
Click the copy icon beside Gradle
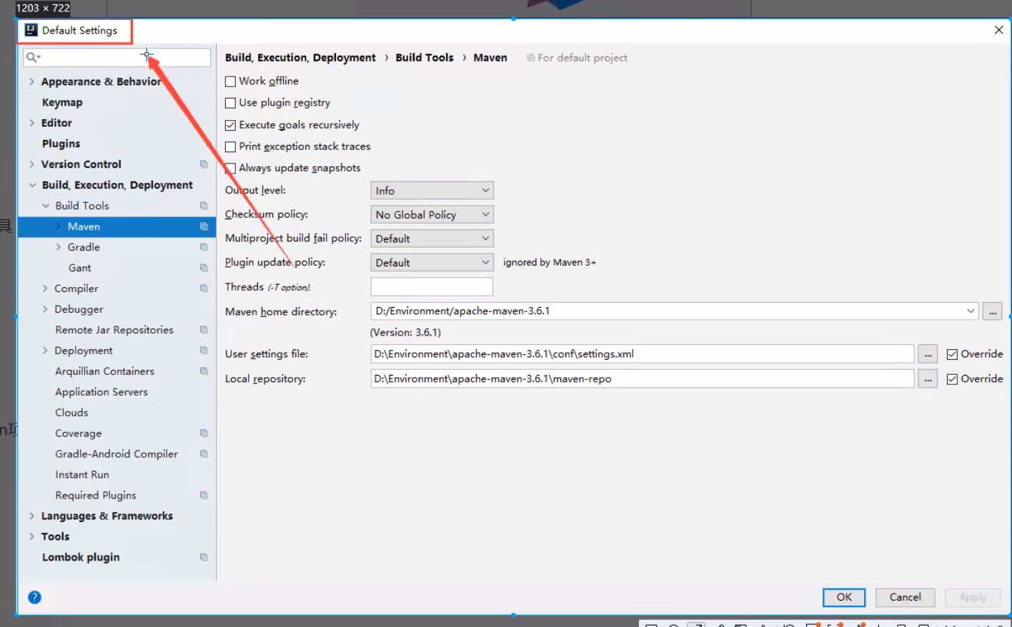[x=204, y=247]
